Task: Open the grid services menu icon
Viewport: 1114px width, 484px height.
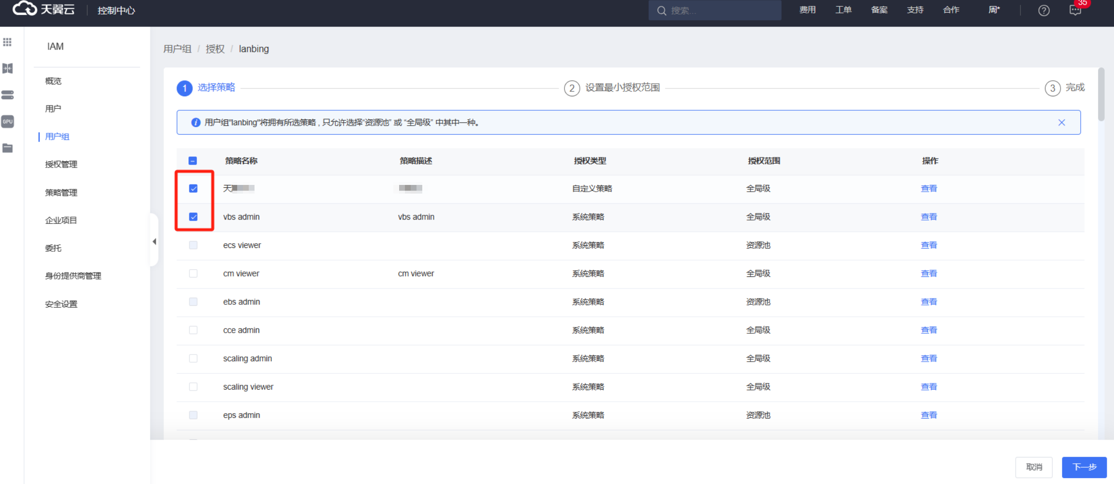Action: point(7,42)
